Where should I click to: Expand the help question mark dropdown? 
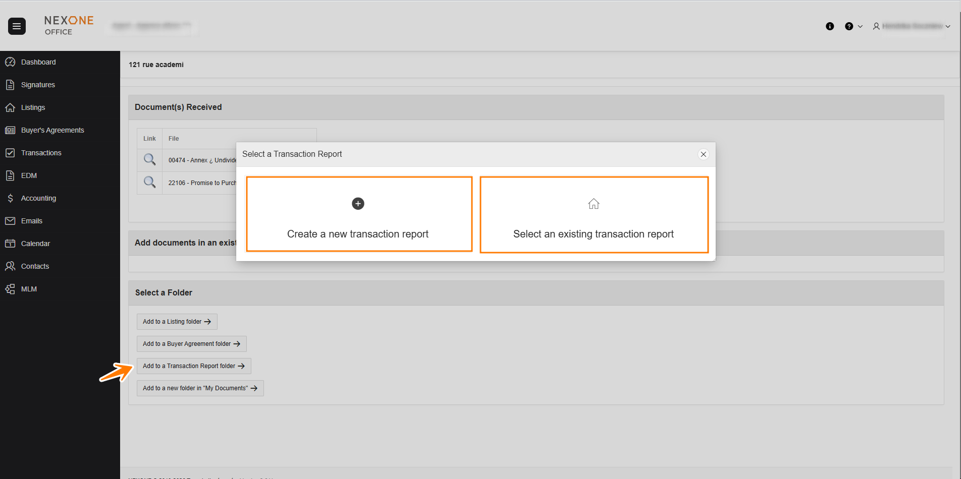point(853,26)
